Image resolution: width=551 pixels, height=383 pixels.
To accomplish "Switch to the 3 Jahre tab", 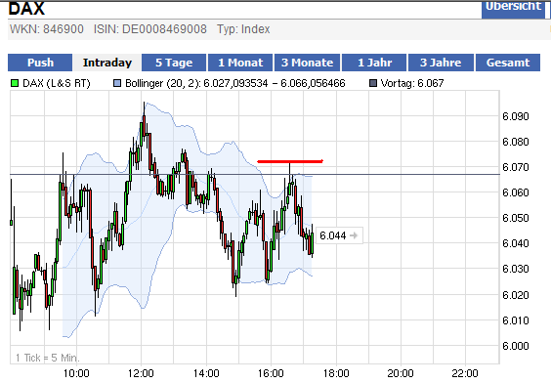I will 441,63.
